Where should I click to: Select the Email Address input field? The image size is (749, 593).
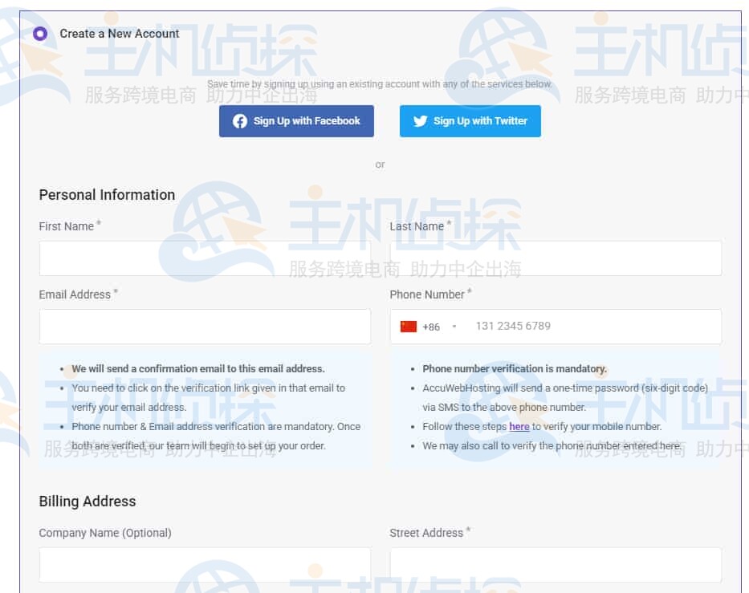[205, 327]
